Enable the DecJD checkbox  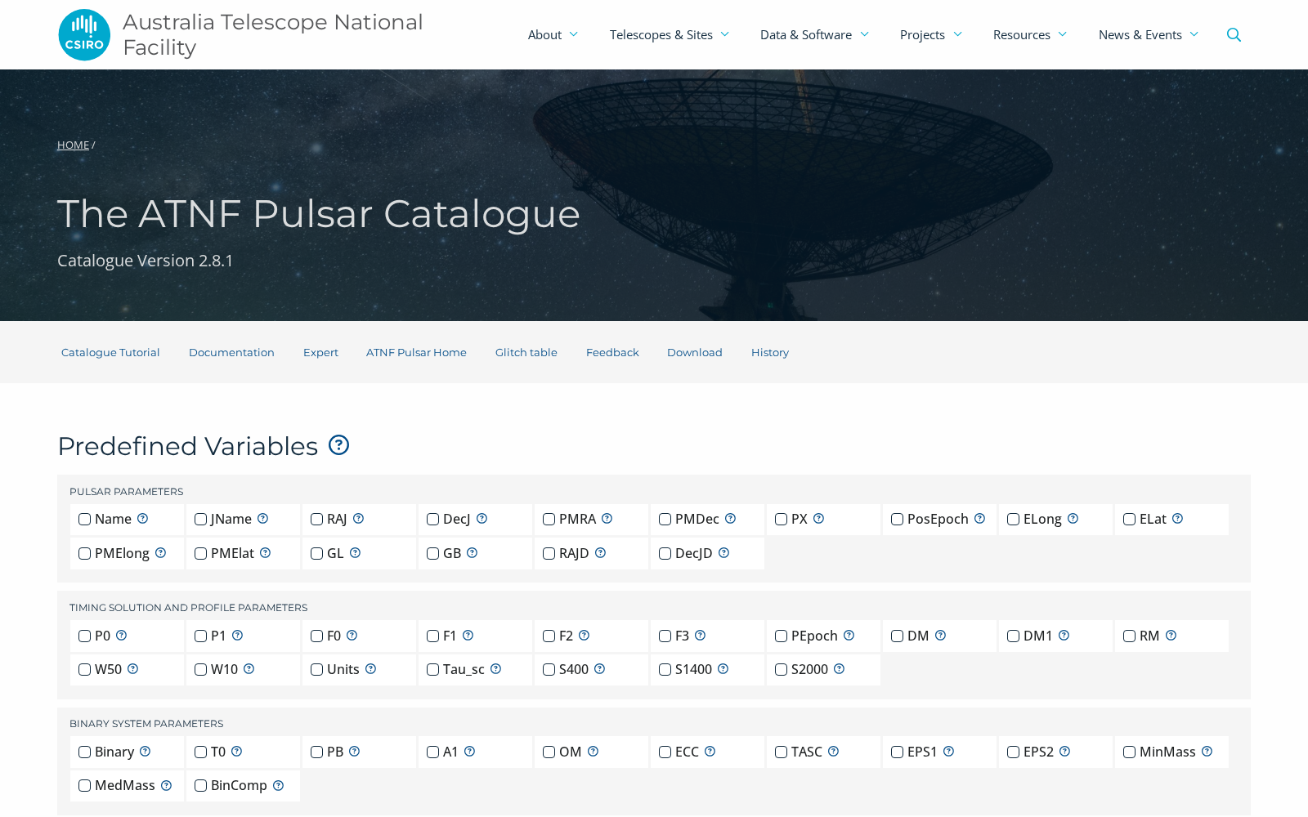point(665,554)
